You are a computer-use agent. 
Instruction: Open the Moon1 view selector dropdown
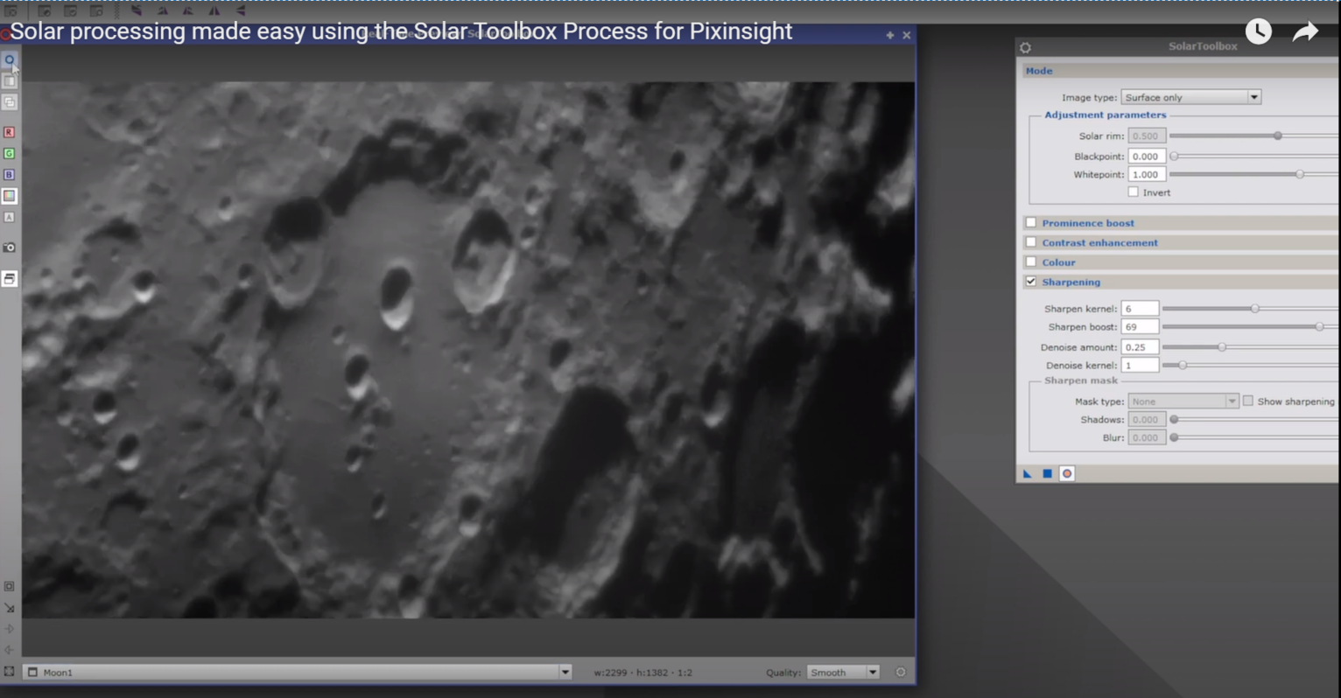point(298,672)
